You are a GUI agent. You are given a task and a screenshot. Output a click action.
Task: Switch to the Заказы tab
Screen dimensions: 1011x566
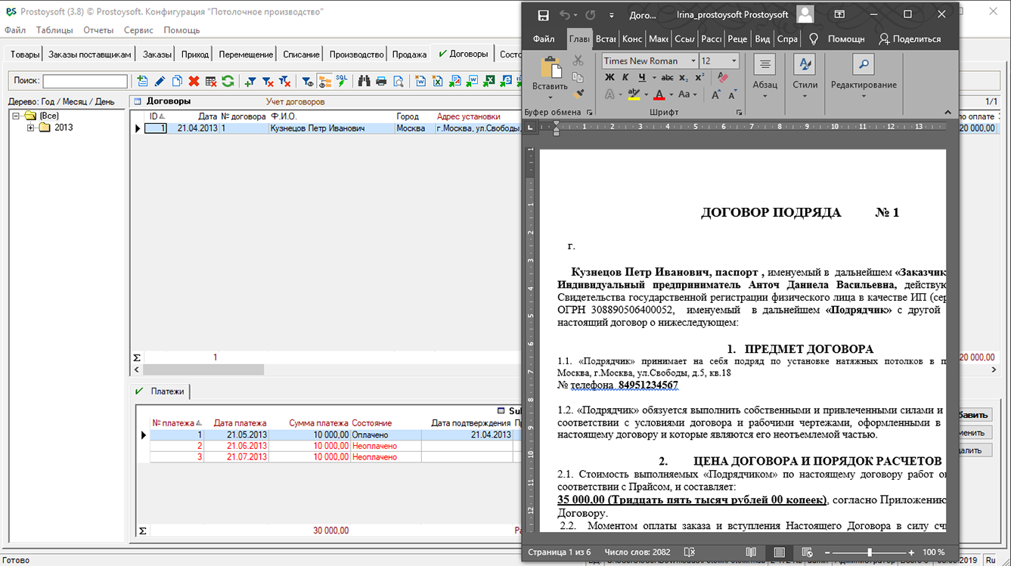[x=157, y=54]
